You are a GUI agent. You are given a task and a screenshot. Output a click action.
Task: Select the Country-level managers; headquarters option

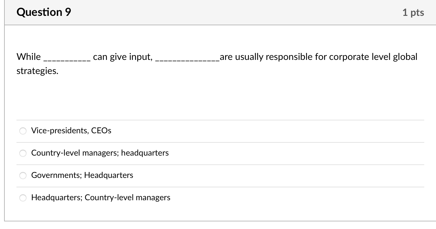(23, 153)
